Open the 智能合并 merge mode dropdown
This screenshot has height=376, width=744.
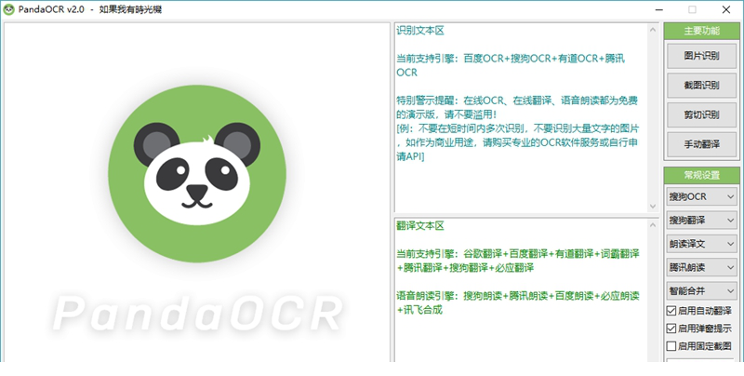[701, 291]
